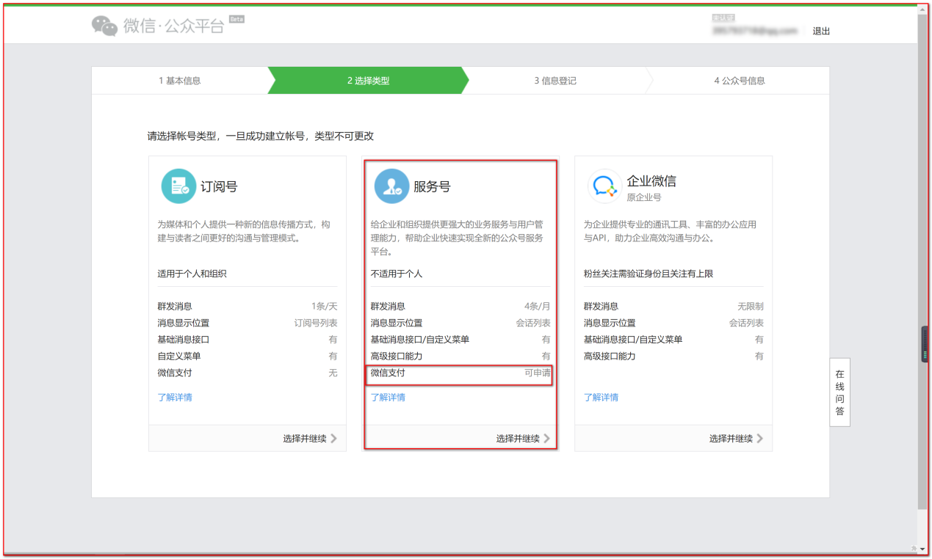Click the account type instruction heading
The width and height of the screenshot is (932, 559).
point(261,136)
